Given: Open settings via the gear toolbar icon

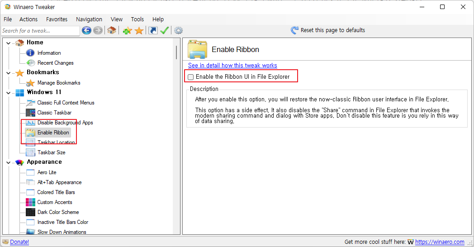Looking at the screenshot, I should point(178,30).
